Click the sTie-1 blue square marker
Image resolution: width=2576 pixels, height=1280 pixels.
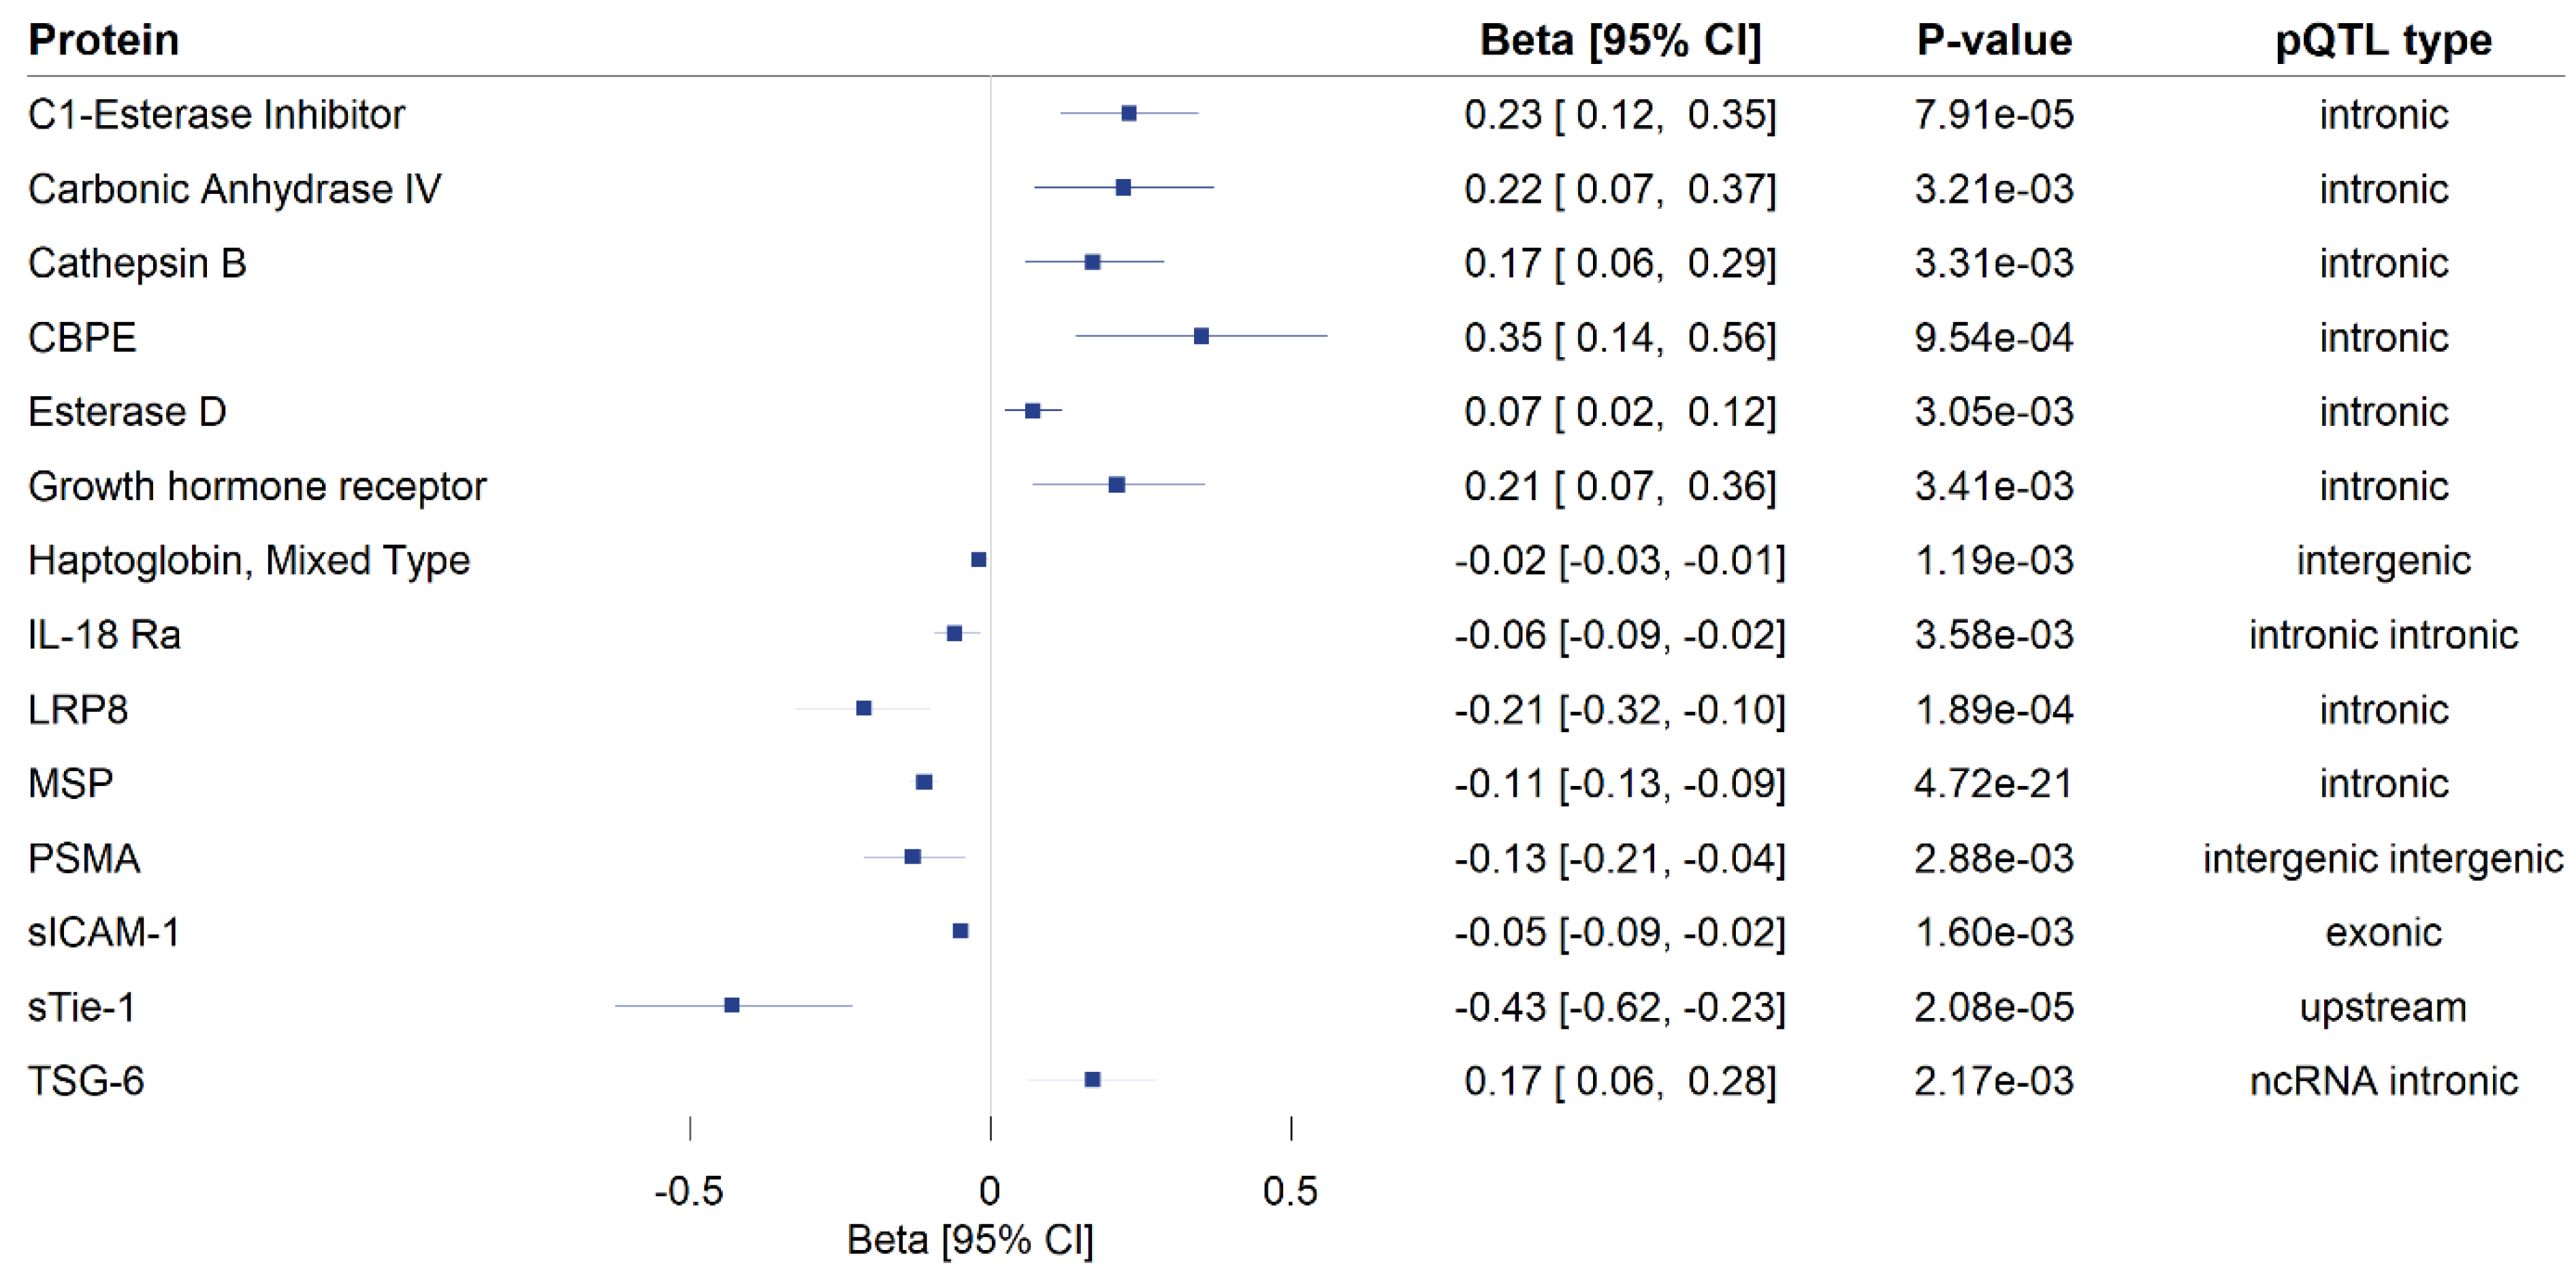(x=732, y=1005)
